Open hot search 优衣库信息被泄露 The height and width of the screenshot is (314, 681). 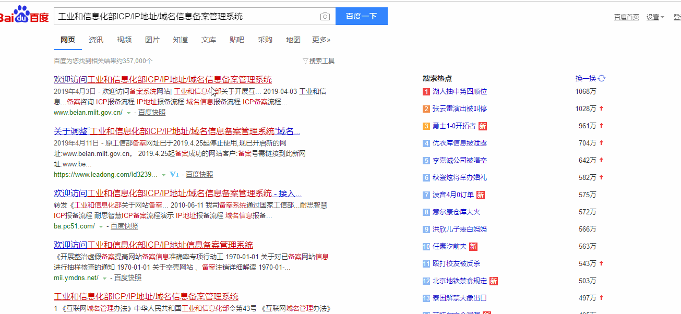(x=460, y=143)
